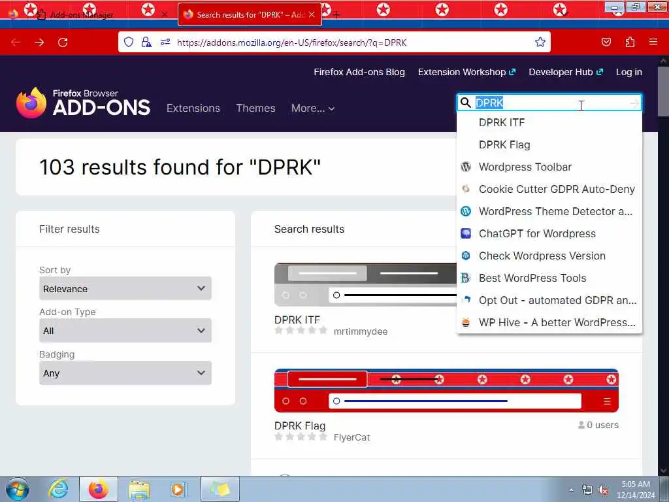Image resolution: width=669 pixels, height=502 pixels.
Task: Click the Firefox Add-ons logo
Action: [x=83, y=103]
